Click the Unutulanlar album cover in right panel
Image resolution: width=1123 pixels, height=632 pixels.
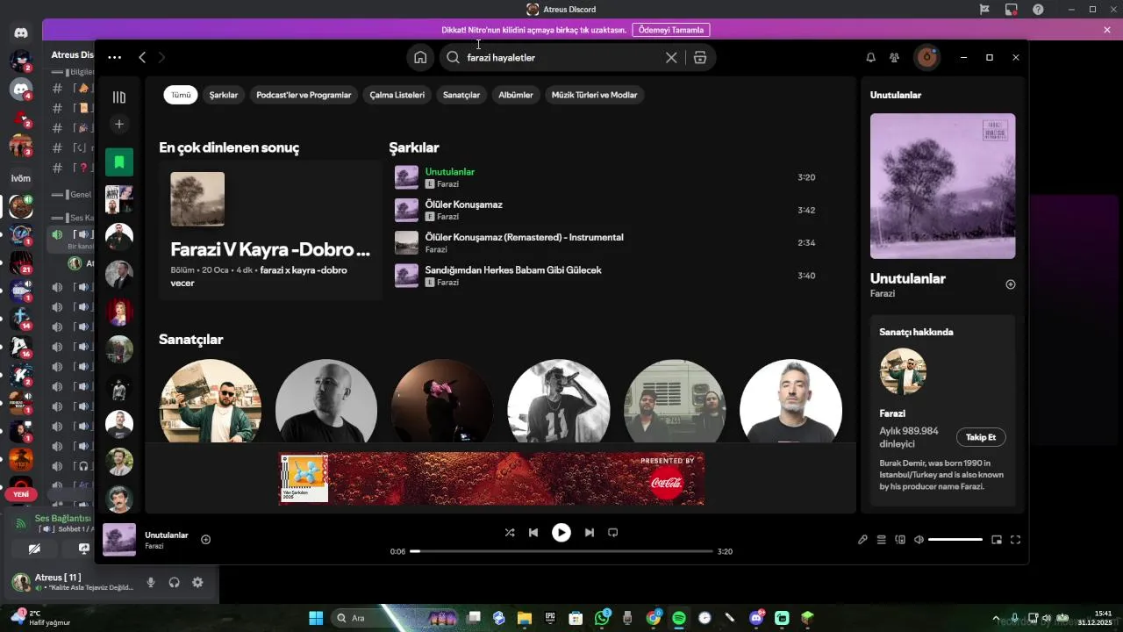tap(943, 186)
